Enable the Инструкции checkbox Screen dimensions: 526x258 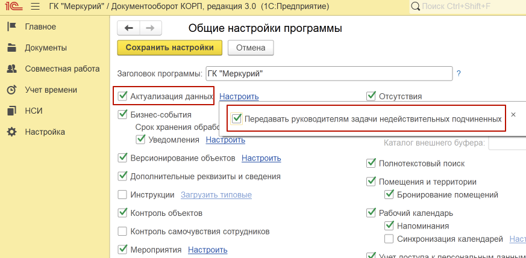tap(123, 195)
